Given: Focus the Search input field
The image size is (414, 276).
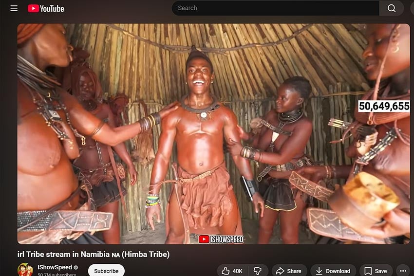Looking at the screenshot, I should [275, 8].
